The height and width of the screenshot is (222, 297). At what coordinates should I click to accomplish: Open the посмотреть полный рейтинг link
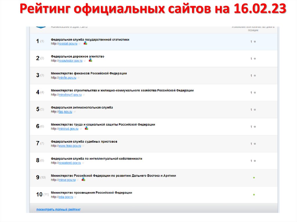tap(59, 209)
